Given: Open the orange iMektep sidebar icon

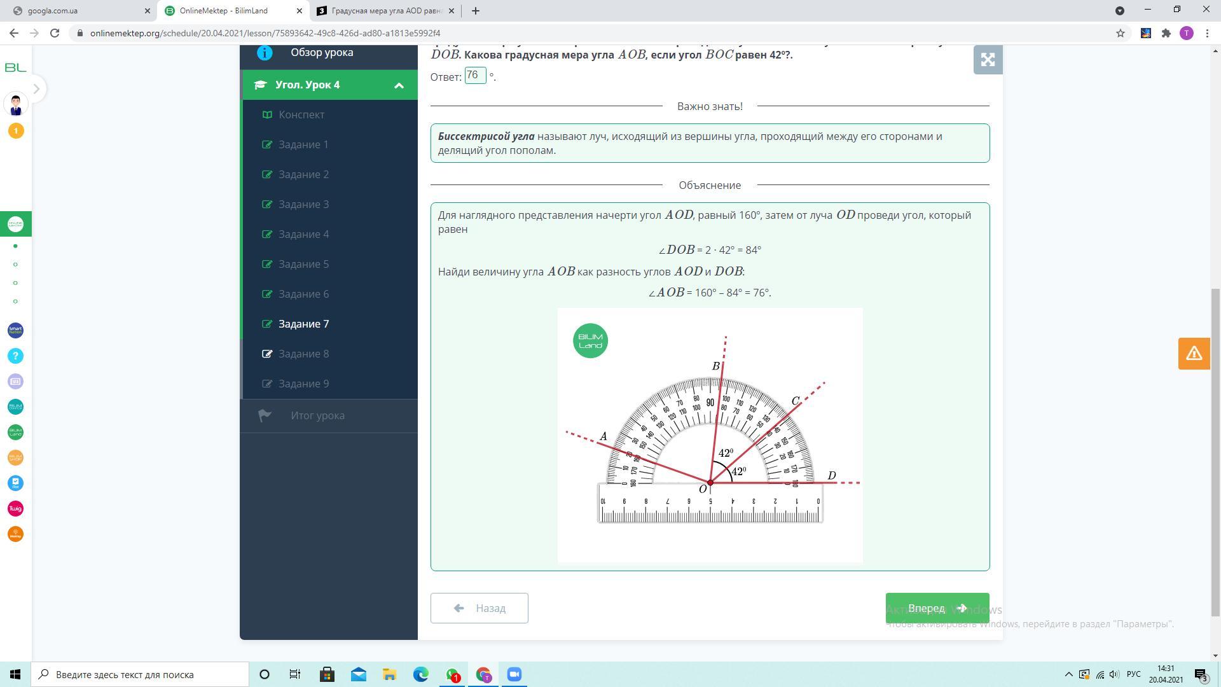Looking at the screenshot, I should (x=16, y=534).
